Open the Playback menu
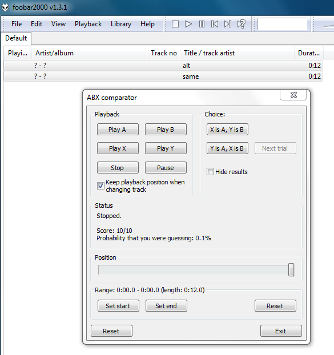This screenshot has width=334, height=355. pyautogui.click(x=88, y=24)
